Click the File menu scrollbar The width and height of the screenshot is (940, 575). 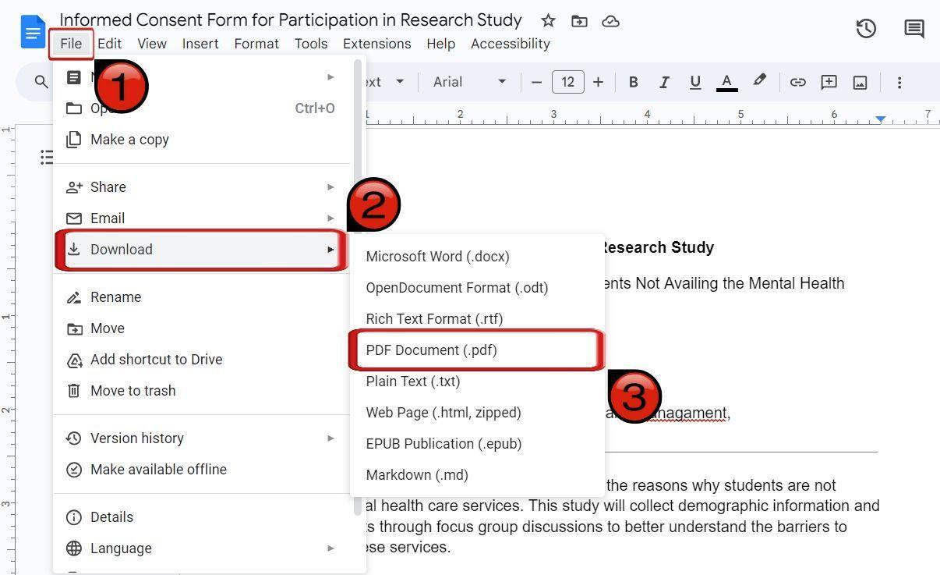[359, 287]
